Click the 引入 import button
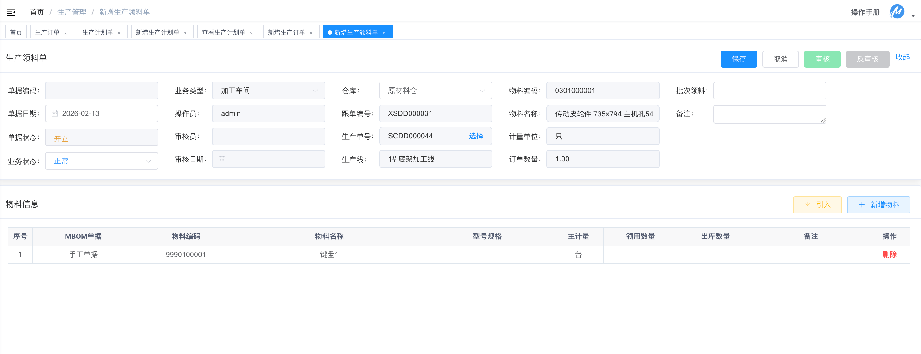The image size is (921, 354). [x=817, y=205]
